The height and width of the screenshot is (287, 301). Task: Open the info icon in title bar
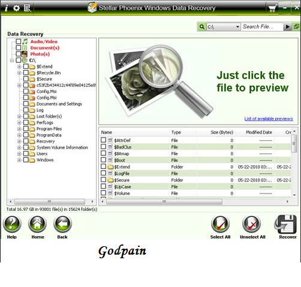(7, 8)
